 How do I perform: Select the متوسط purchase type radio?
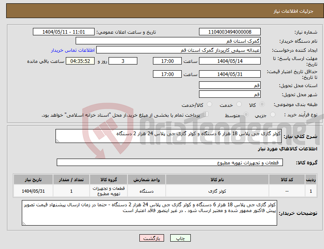246,114
